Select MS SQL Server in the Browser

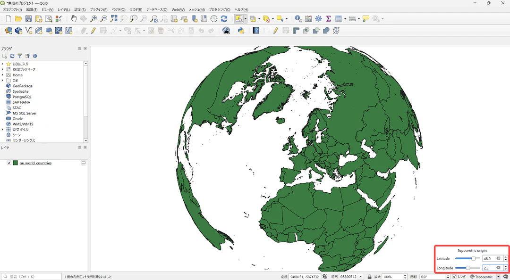(x=25, y=113)
